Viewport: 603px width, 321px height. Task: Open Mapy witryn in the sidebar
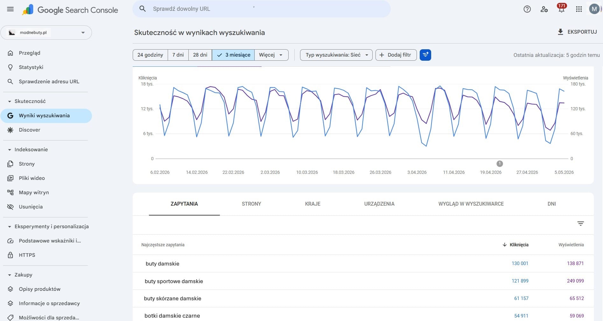(x=46, y=193)
